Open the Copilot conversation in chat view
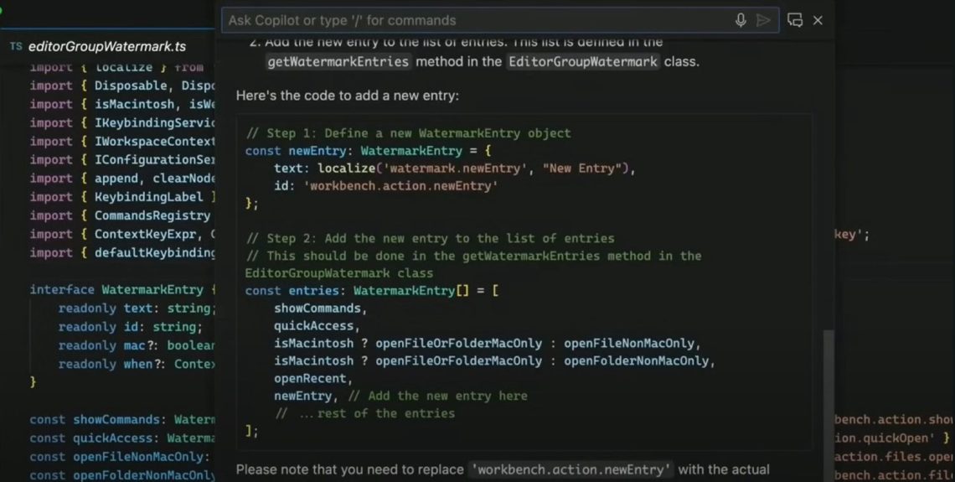 point(795,20)
